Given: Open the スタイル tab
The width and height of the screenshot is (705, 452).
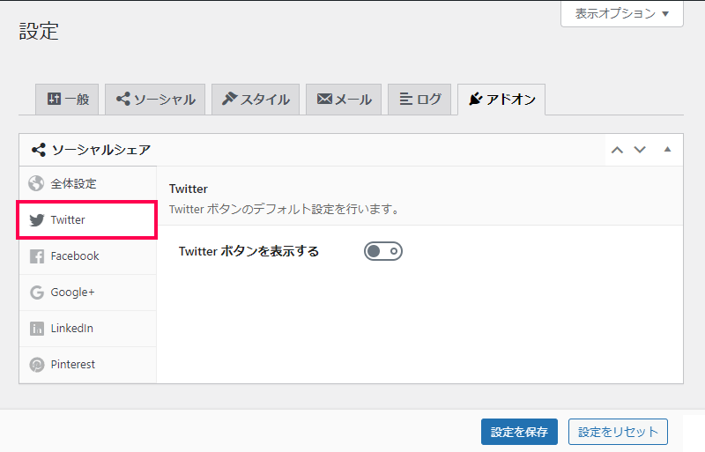Looking at the screenshot, I should (x=256, y=99).
